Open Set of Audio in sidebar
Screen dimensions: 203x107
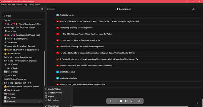(13, 68)
